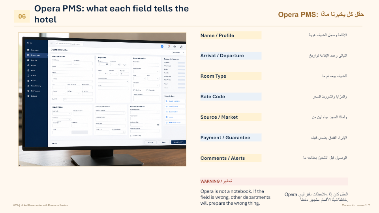Click the Guests icon in the sidebar

point(28,76)
